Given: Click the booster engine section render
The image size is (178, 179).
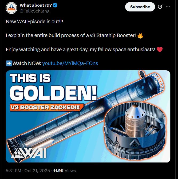Looking at the screenshot, I should tap(135, 131).
